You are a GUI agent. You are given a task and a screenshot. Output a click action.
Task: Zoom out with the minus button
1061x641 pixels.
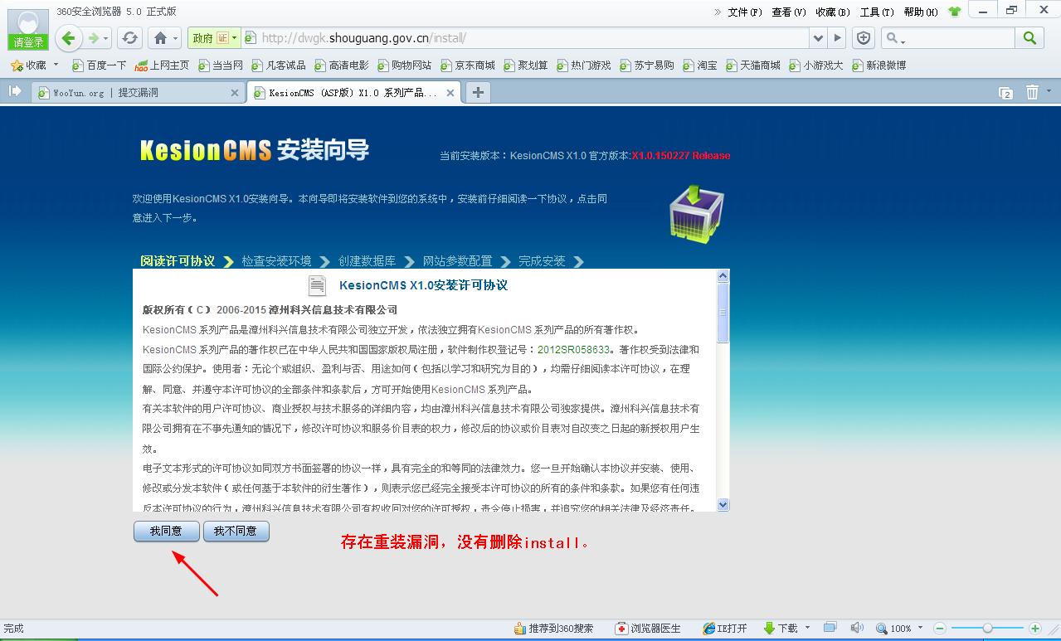tap(940, 629)
